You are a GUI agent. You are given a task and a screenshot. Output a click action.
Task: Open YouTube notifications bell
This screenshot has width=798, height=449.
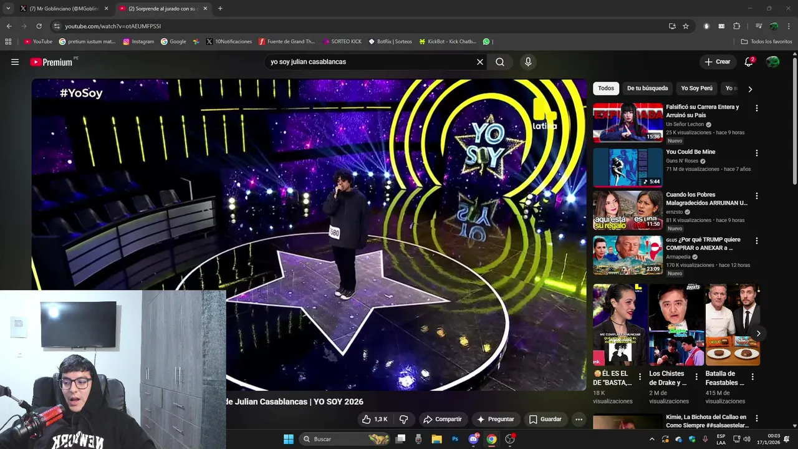(749, 62)
